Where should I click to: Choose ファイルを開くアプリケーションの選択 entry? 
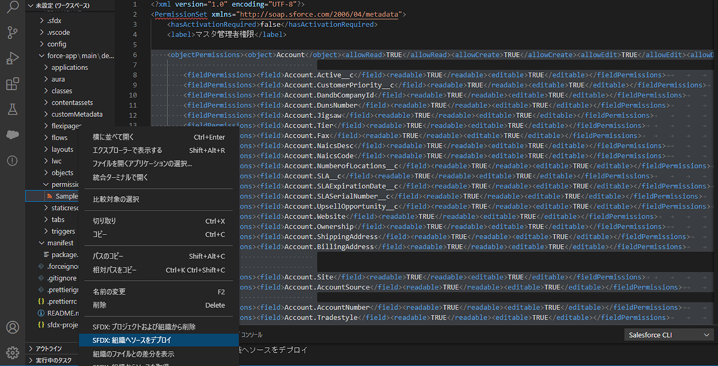click(159, 164)
